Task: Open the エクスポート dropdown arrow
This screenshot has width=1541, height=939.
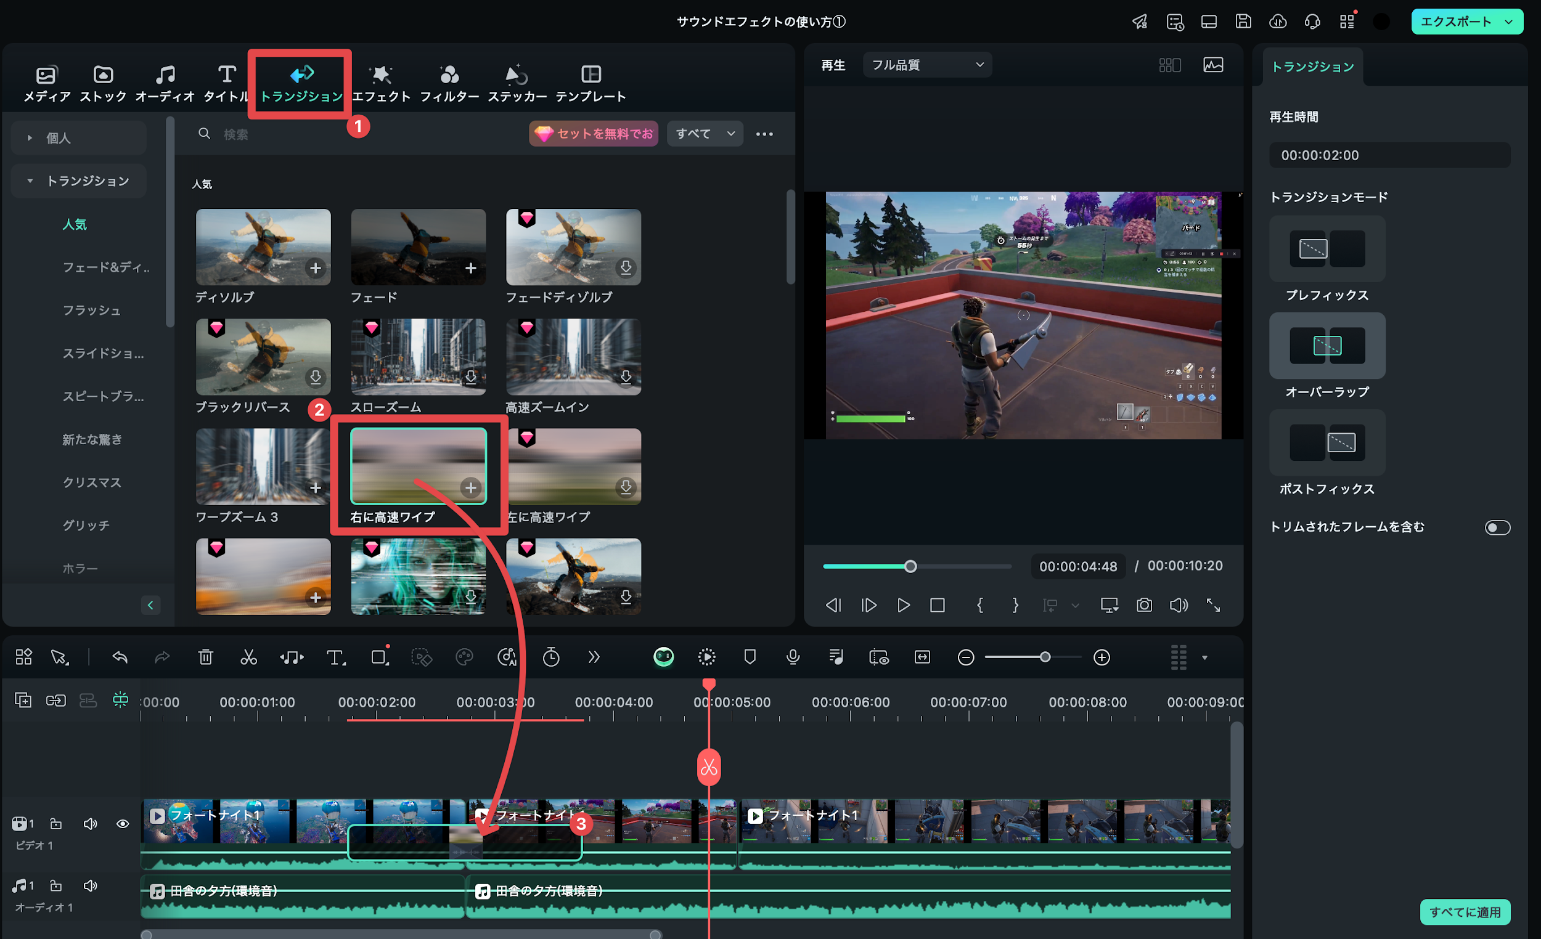Action: coord(1508,21)
